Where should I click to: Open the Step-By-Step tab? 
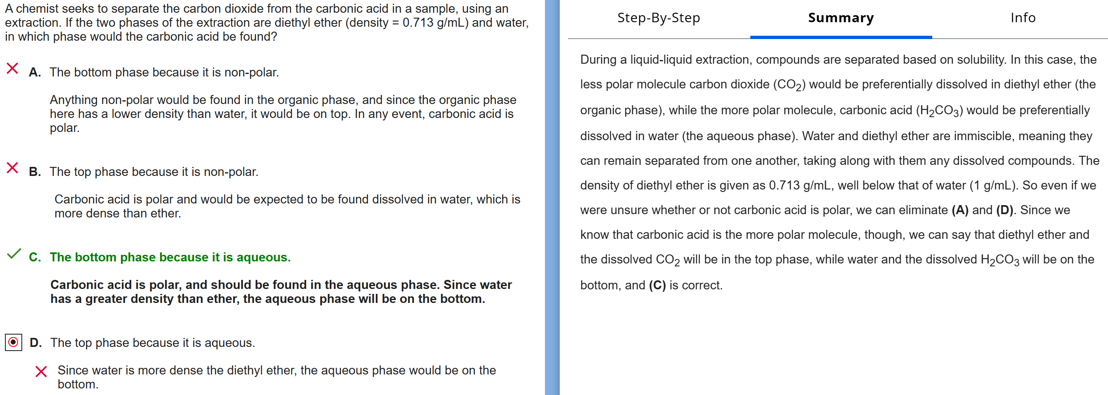pyautogui.click(x=658, y=18)
